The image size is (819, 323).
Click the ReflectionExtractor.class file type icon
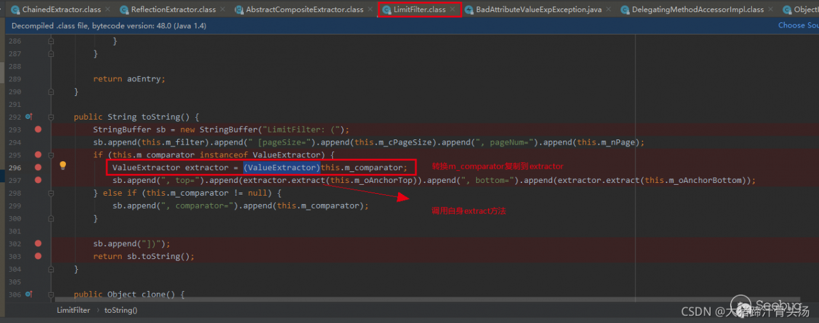point(123,10)
